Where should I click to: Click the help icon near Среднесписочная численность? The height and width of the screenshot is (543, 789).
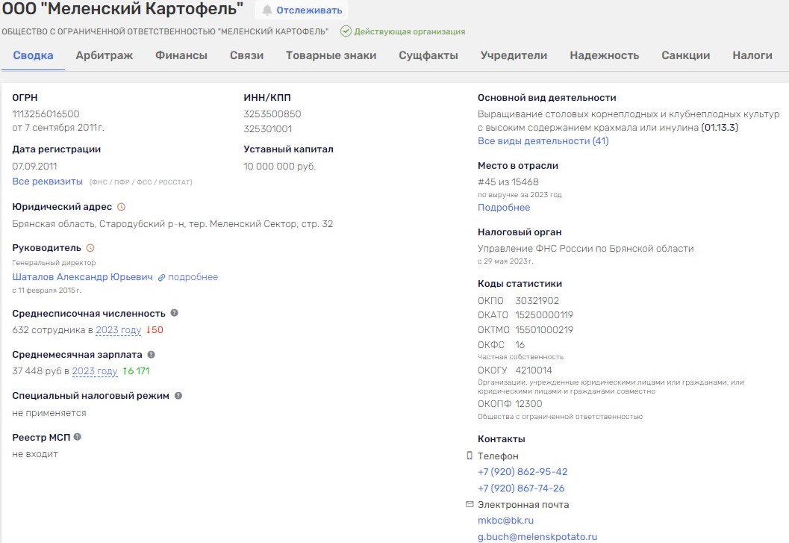pos(175,313)
